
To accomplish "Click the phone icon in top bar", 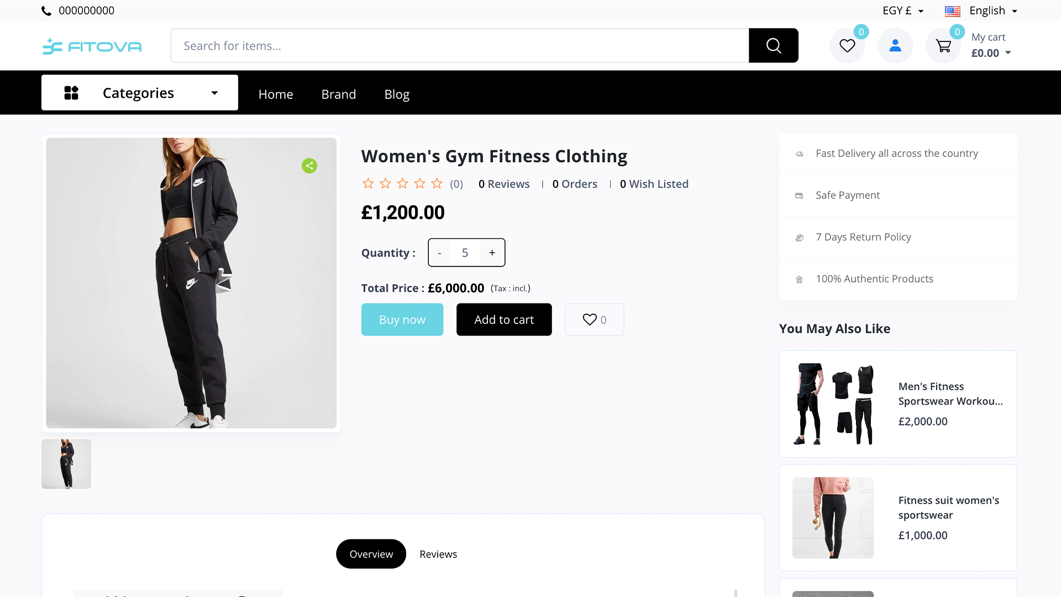I will pos(46,11).
